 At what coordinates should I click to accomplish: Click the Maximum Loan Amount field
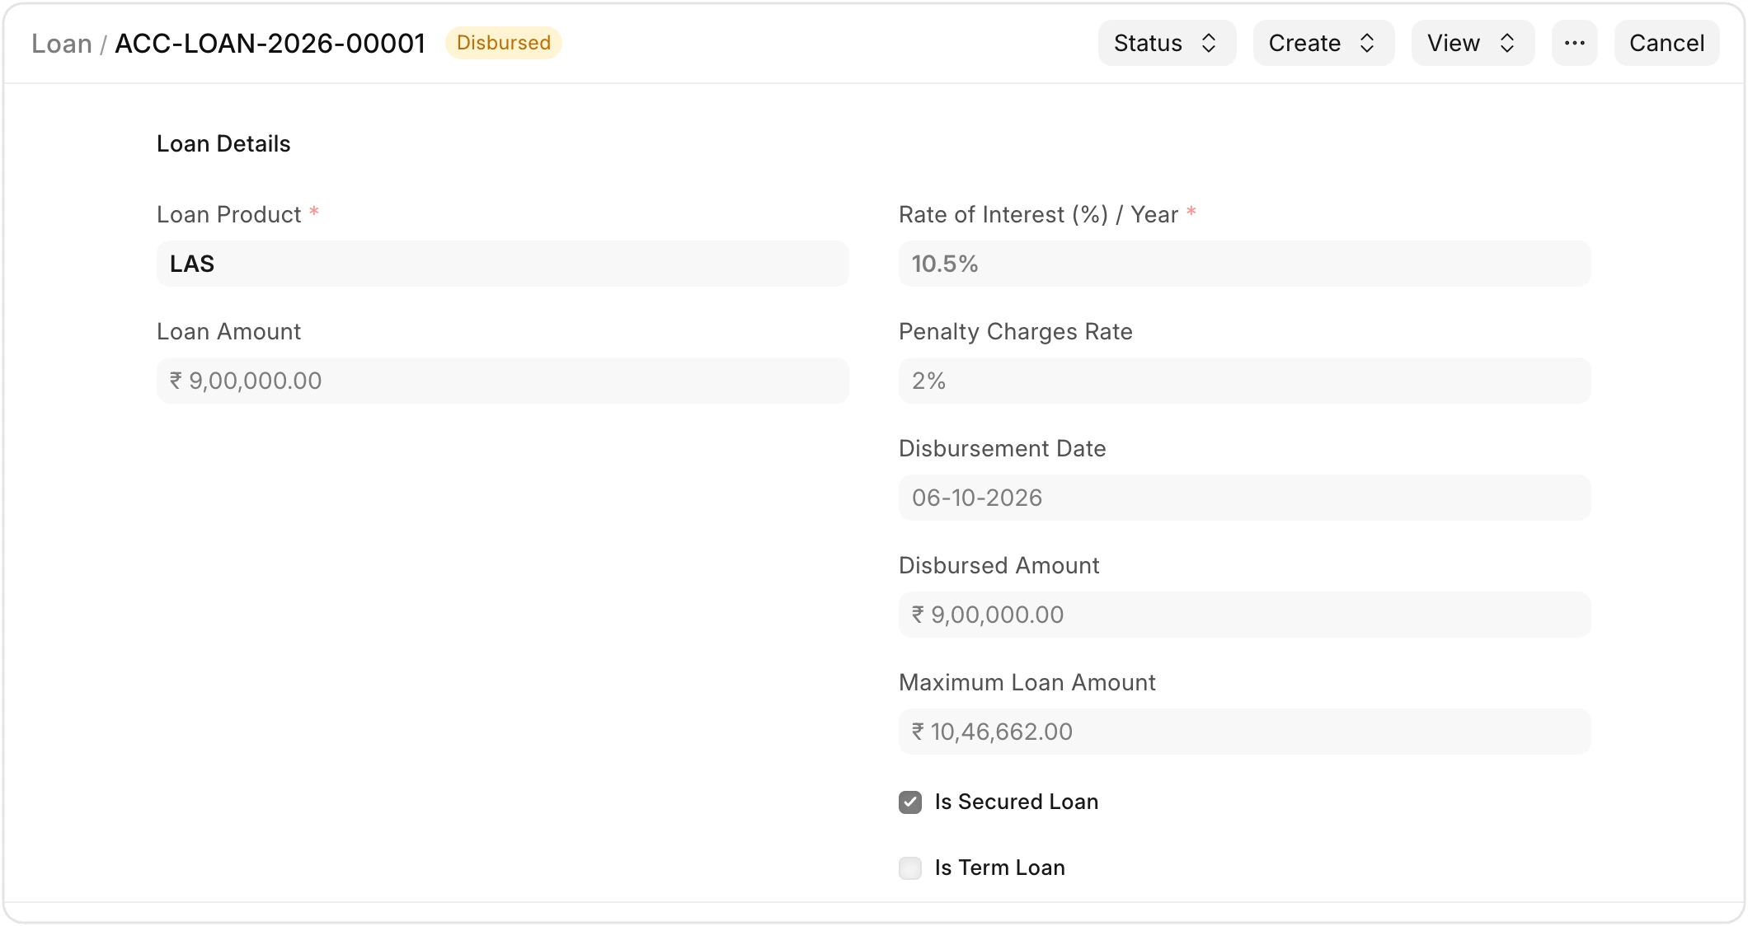(1245, 732)
